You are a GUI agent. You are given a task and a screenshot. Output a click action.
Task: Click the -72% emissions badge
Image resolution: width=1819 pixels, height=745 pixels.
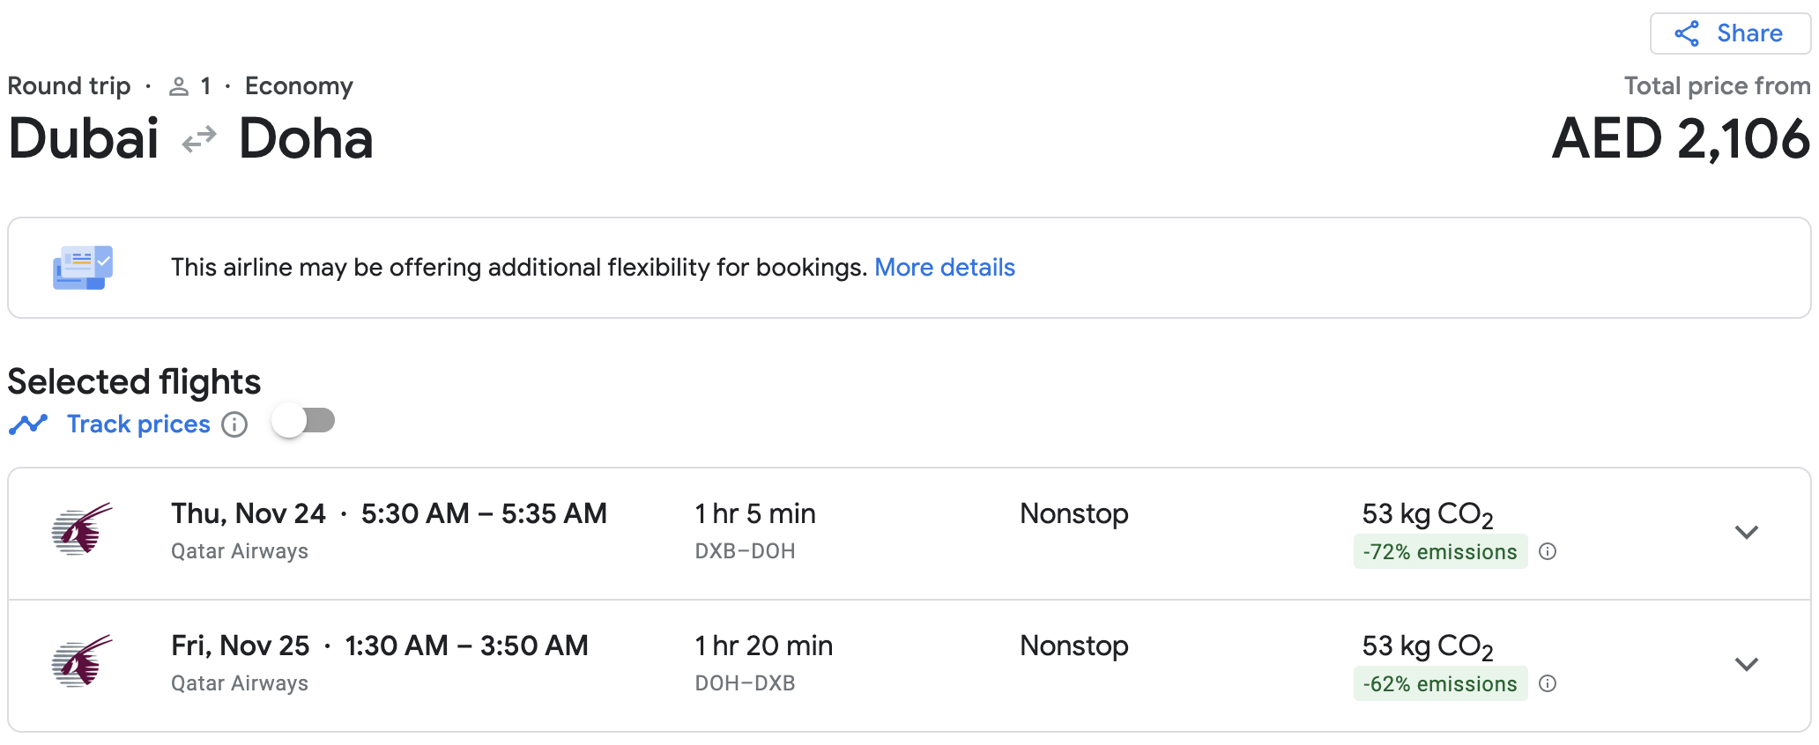coord(1439,552)
